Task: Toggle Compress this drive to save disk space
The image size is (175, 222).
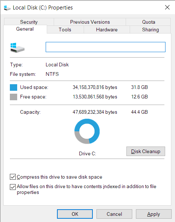Action: [13, 177]
